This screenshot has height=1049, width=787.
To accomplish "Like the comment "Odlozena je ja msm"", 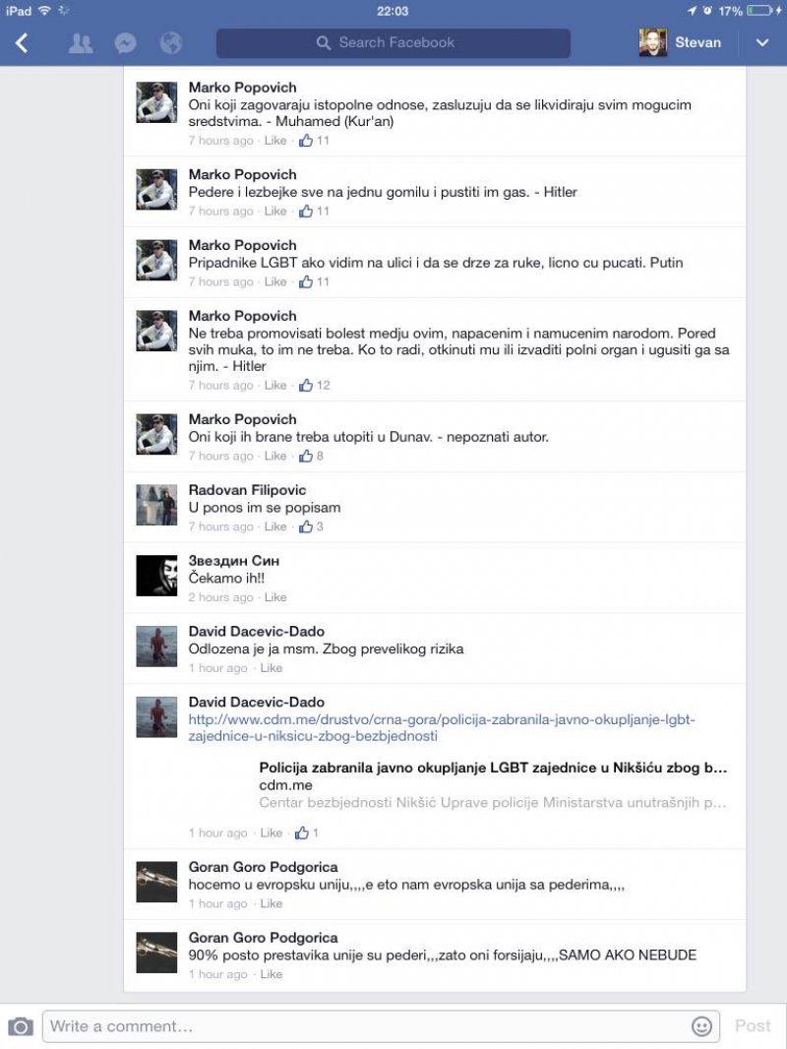I will (x=271, y=667).
